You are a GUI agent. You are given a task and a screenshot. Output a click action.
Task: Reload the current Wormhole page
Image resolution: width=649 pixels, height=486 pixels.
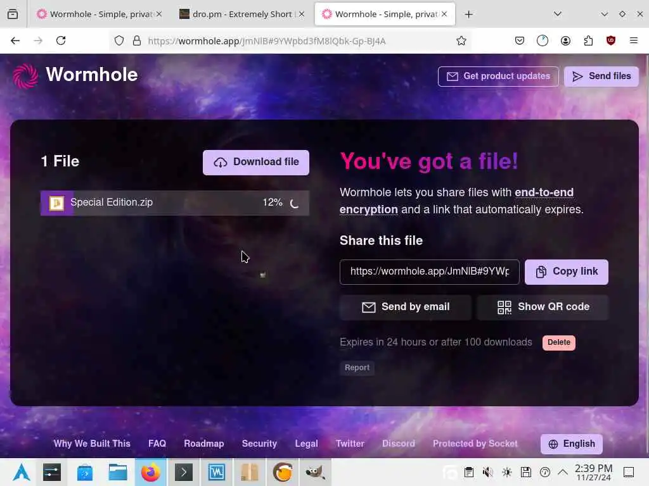(x=61, y=40)
